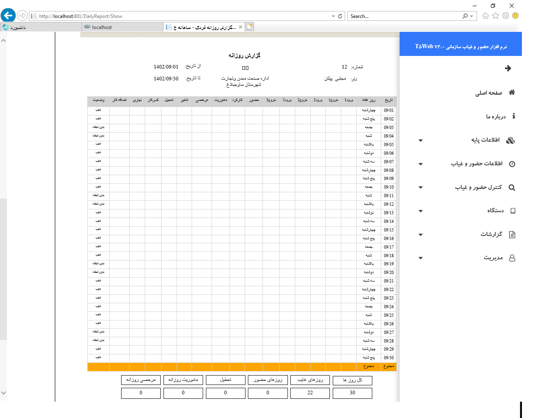Expand the دستگاه menu arrow

coord(420,211)
